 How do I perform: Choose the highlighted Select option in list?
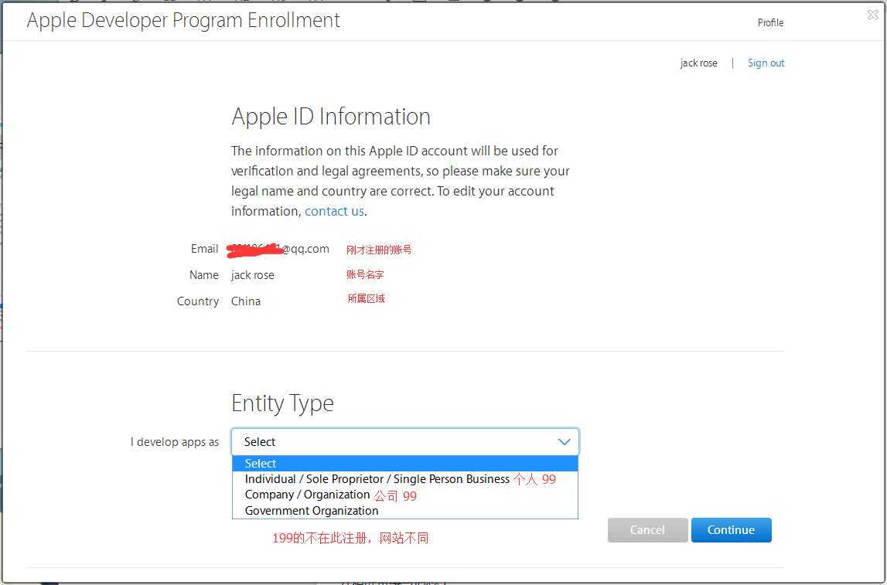[405, 464]
